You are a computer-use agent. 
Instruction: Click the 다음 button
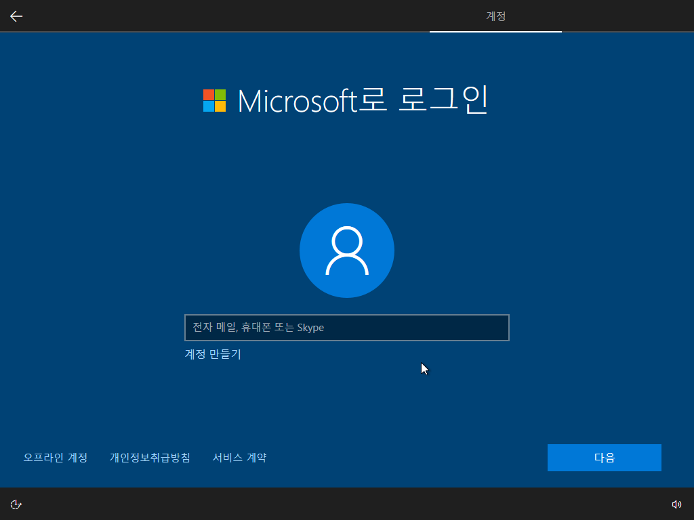click(x=604, y=458)
